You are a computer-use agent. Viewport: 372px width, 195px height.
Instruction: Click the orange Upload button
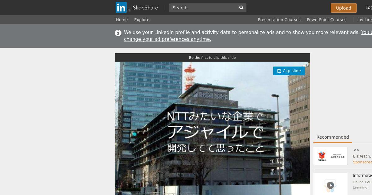(x=343, y=8)
